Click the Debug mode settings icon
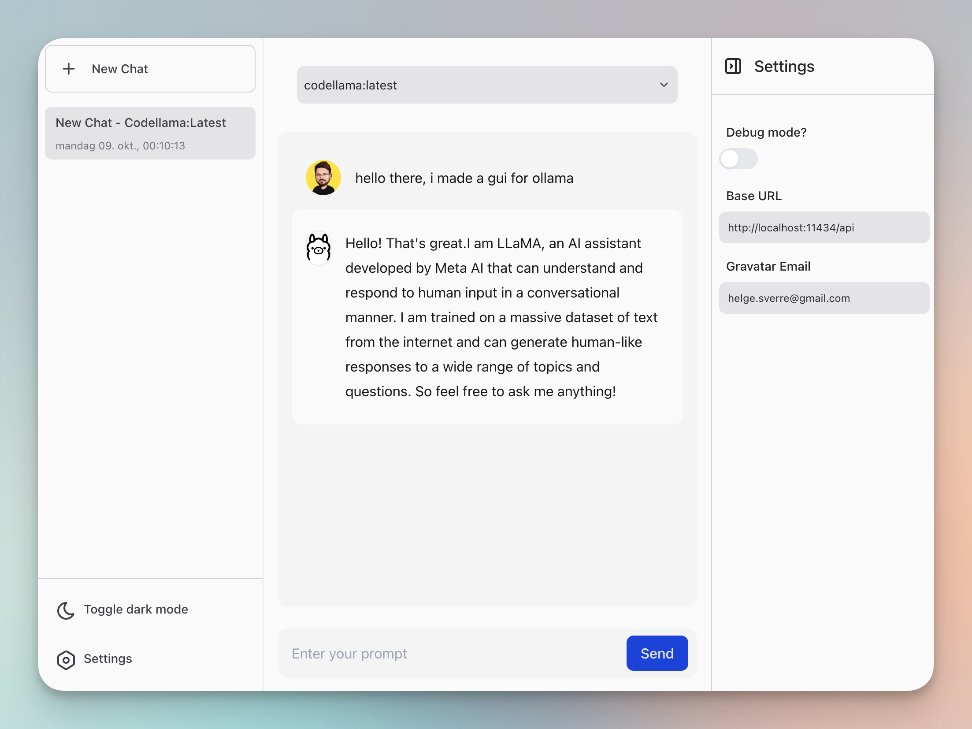This screenshot has width=972, height=729. [738, 159]
